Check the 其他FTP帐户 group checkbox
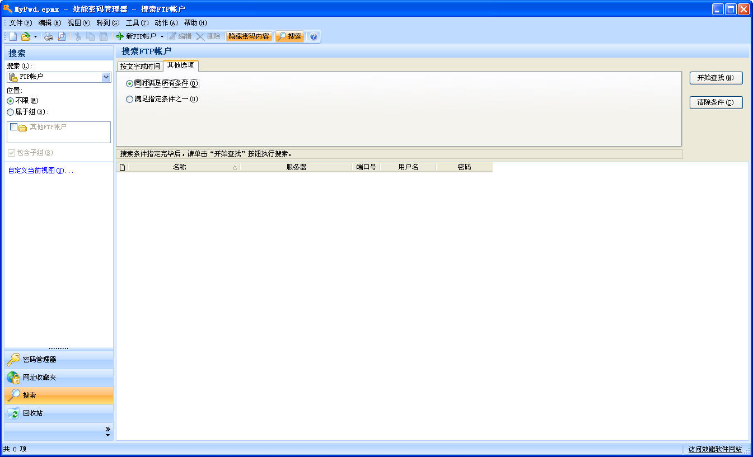Viewport: 753px width, 457px height. point(14,127)
